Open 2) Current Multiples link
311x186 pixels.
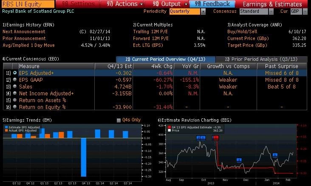[x=153, y=25]
